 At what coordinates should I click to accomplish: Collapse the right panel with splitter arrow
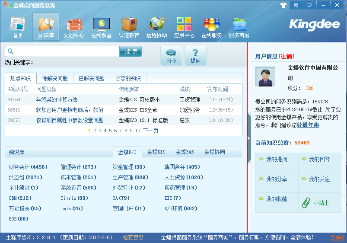pos(248,138)
